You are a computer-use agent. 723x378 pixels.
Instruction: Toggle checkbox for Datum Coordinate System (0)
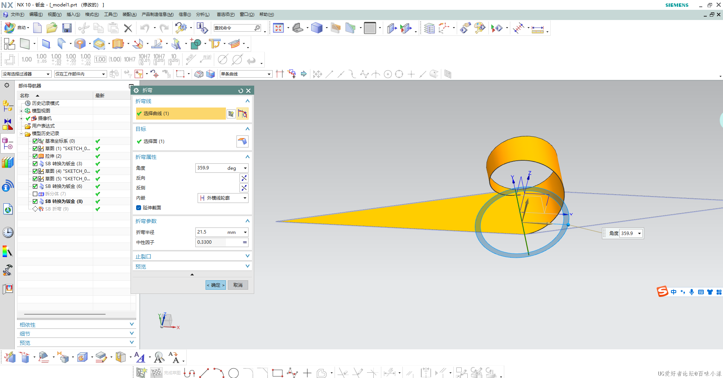coord(35,141)
